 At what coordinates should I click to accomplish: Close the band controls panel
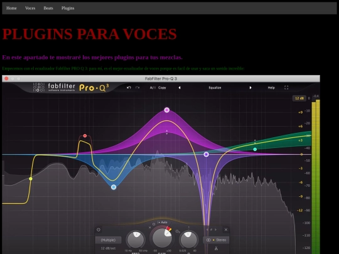[226, 230]
